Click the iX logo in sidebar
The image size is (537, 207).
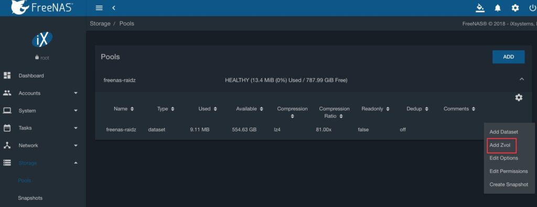click(42, 40)
